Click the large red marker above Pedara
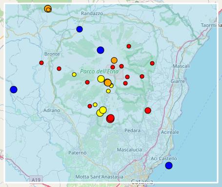The width and height of the screenshot is (222, 187). (x=110, y=118)
